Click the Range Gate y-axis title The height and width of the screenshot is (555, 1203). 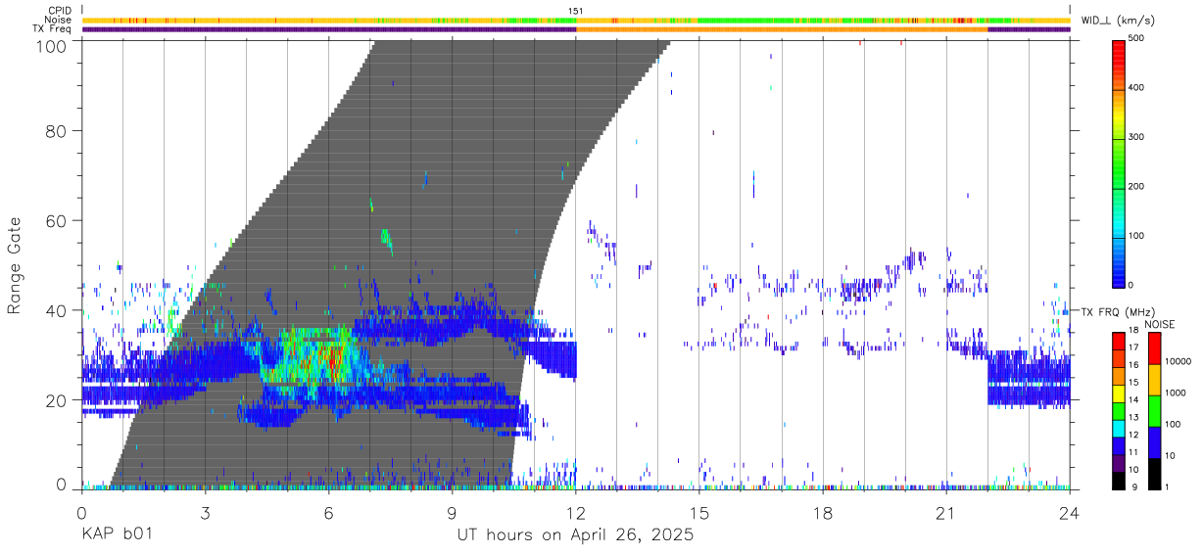pyautogui.click(x=15, y=266)
